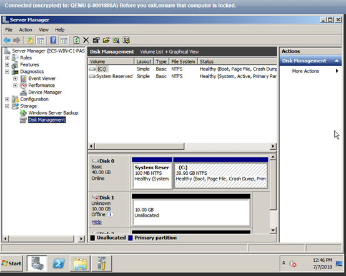346x276 pixels.
Task: Click the magnifier Explore toolbar icon
Action: tap(116, 41)
